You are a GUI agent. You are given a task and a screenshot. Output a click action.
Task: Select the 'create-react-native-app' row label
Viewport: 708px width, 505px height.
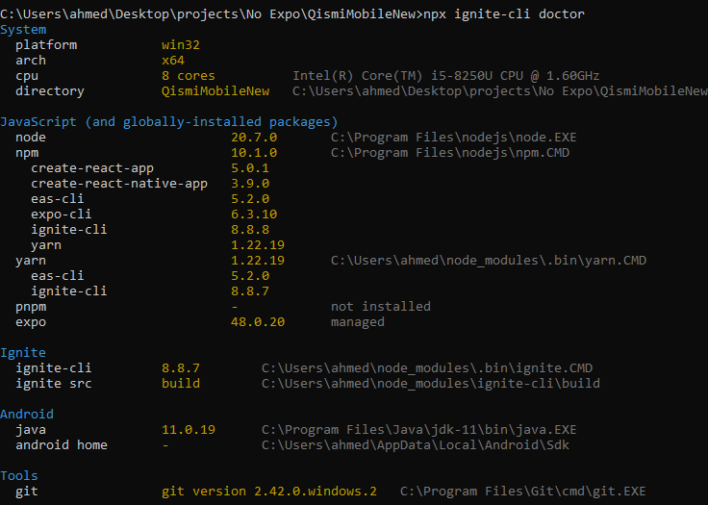(x=119, y=184)
